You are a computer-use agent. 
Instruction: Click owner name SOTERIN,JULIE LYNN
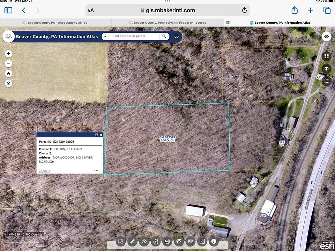67,149
